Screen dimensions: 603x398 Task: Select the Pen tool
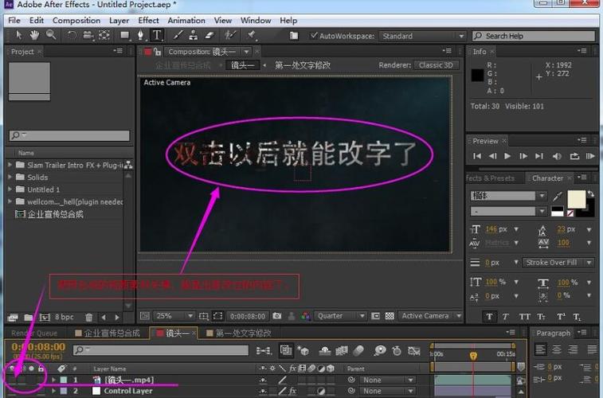[x=141, y=35]
